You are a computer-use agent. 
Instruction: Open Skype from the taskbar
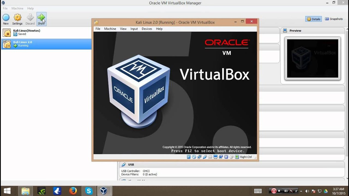pyautogui.click(x=89, y=191)
